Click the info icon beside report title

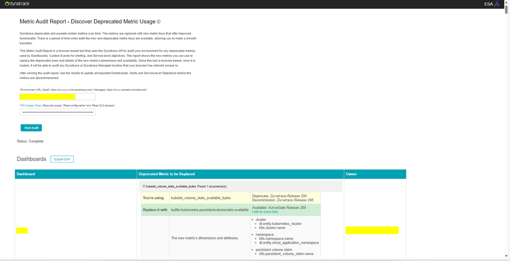click(x=159, y=22)
